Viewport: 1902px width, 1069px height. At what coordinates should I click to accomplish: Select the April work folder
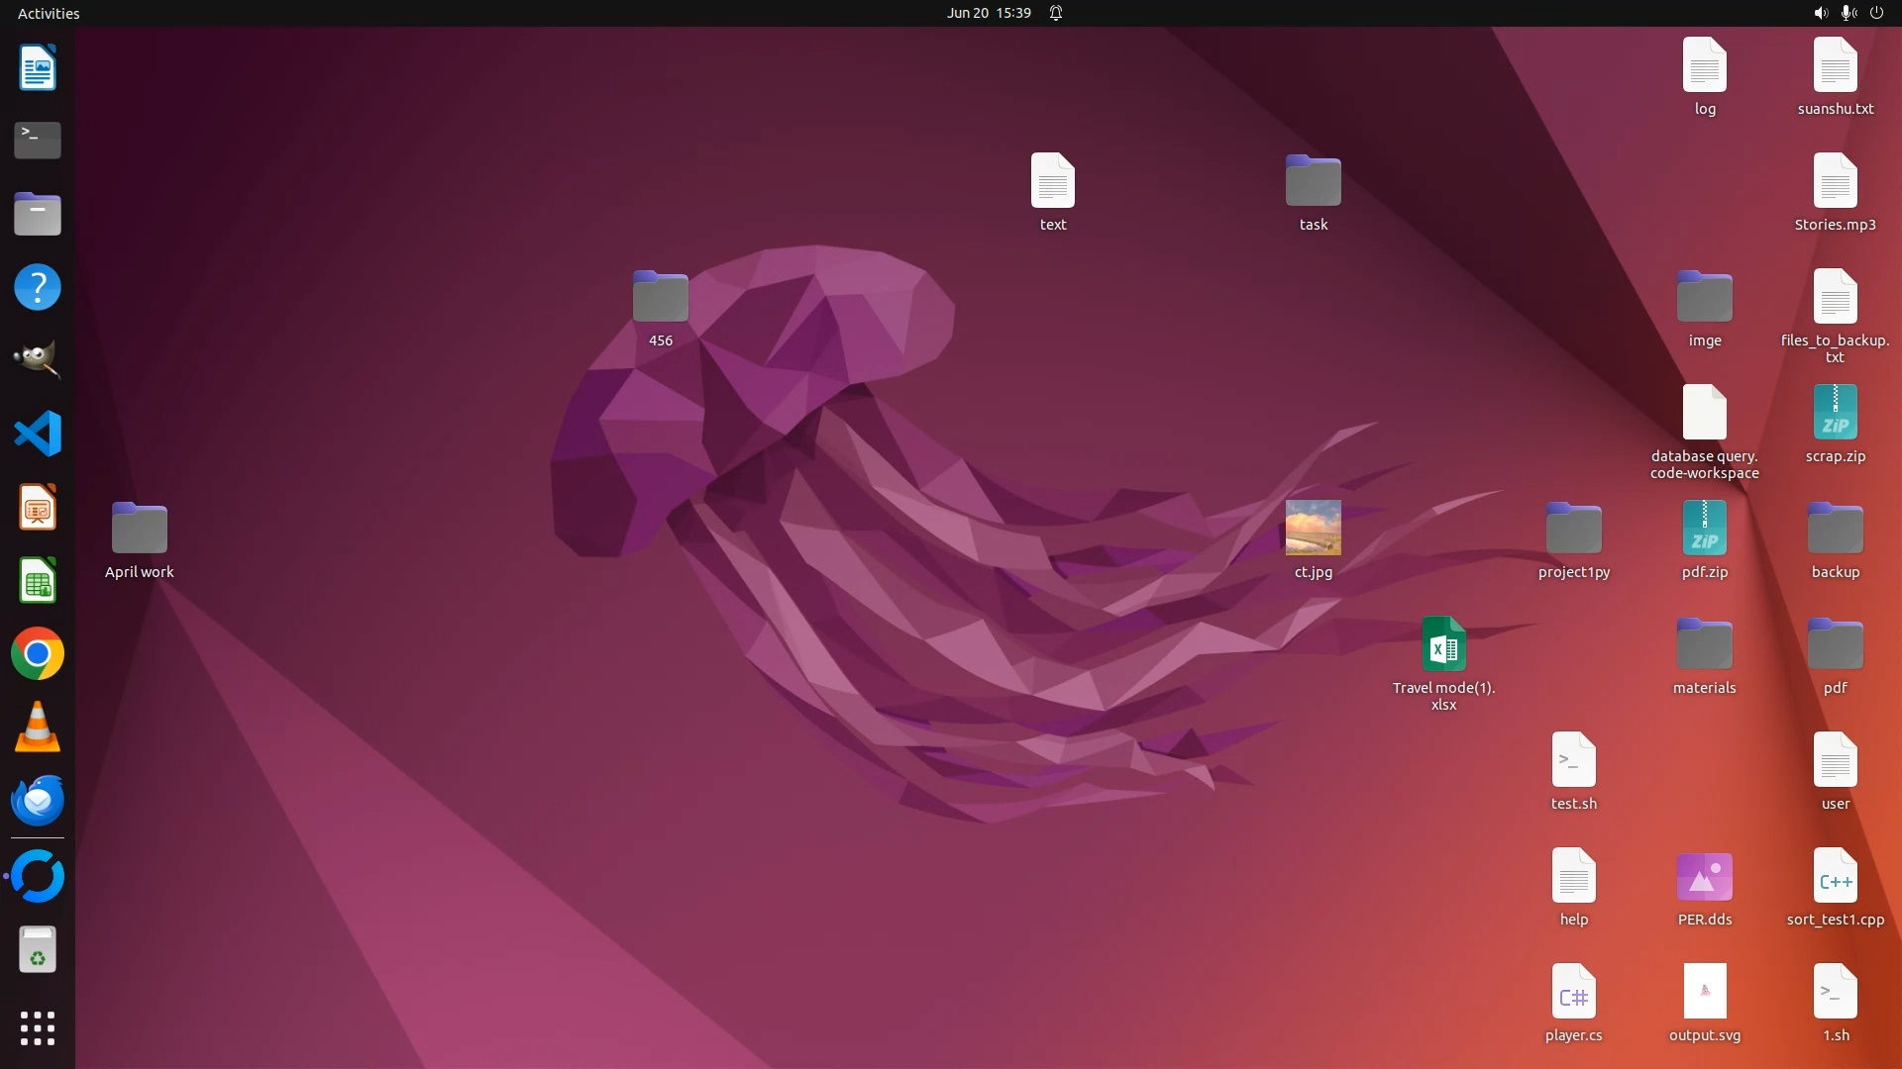(140, 528)
